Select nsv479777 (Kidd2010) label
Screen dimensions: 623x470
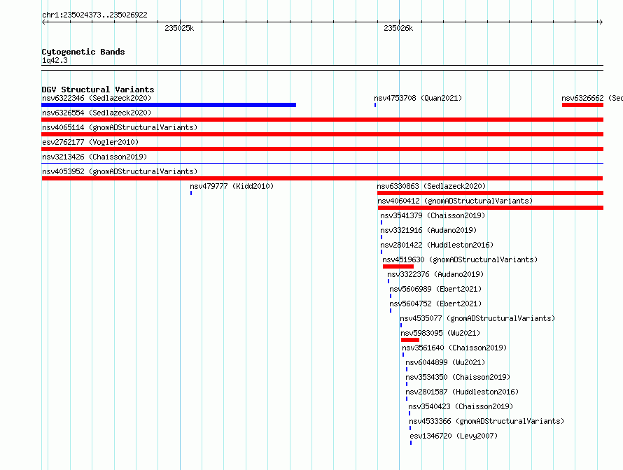click(232, 186)
